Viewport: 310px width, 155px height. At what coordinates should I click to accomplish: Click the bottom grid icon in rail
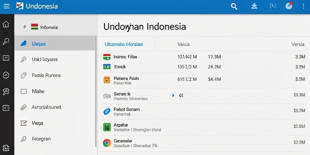[x=6, y=148]
